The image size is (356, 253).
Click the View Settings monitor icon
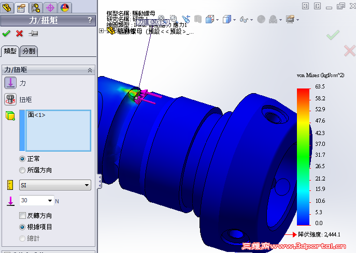[290, 20]
